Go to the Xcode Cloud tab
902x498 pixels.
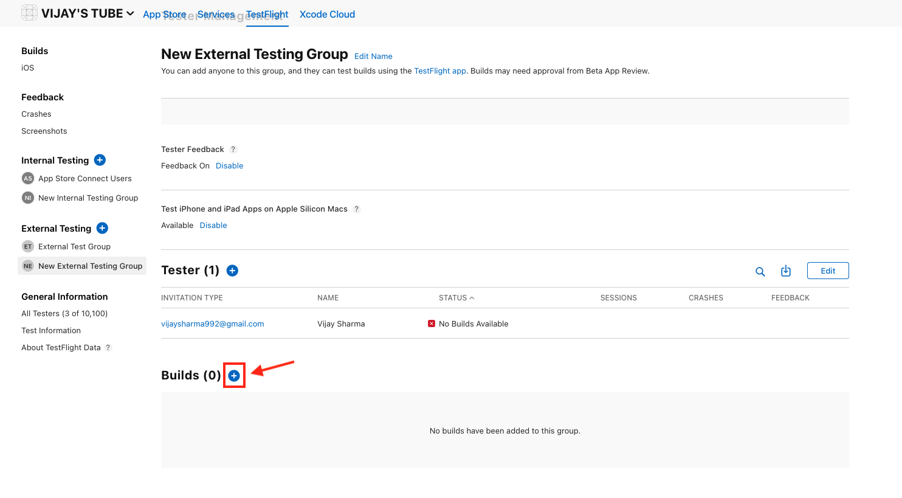click(x=327, y=14)
